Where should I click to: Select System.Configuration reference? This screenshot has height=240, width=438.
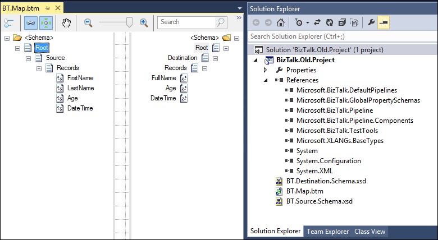coord(328,161)
